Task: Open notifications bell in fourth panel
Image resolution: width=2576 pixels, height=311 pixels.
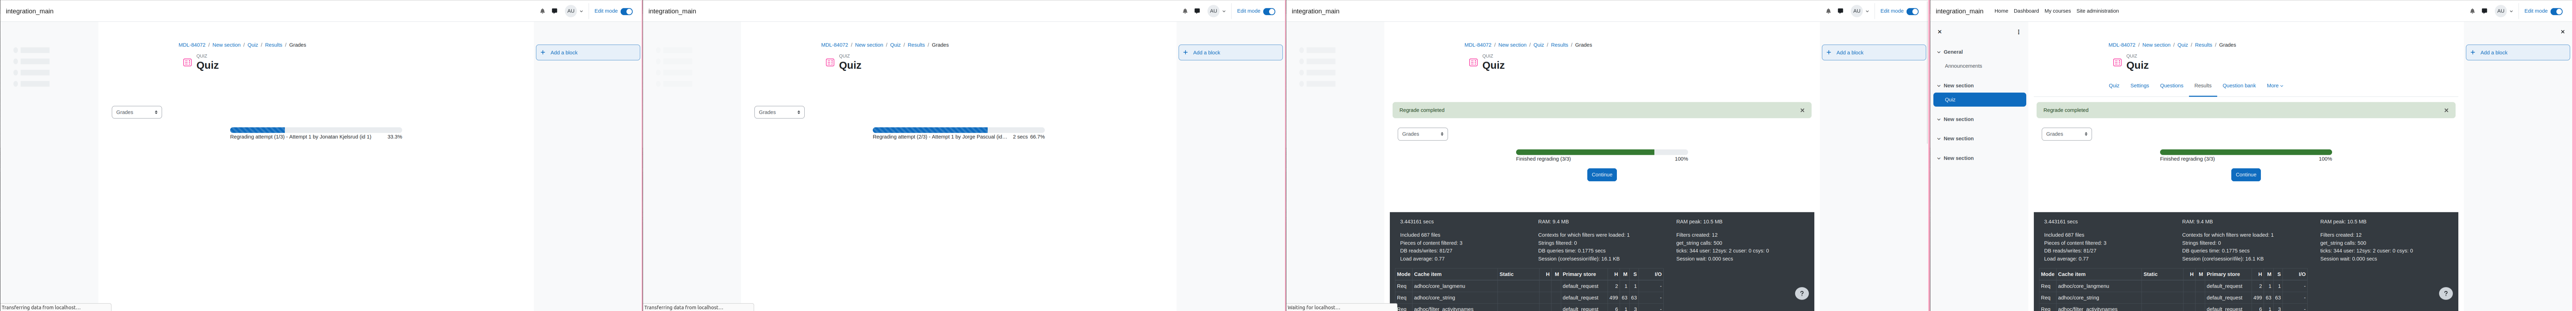Action: click(x=2472, y=11)
